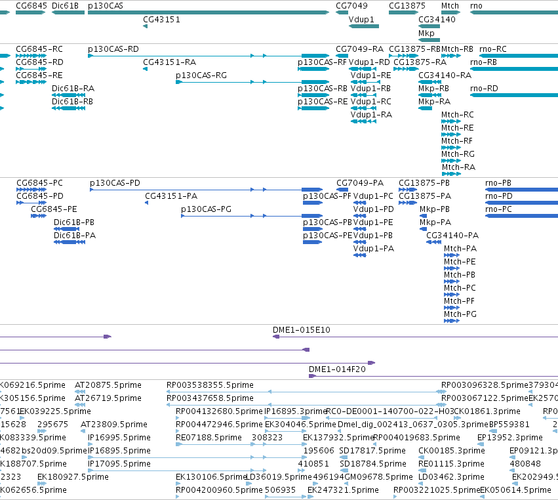
Task: Click EST IP17095.5prime
Action: click(x=177, y=470)
